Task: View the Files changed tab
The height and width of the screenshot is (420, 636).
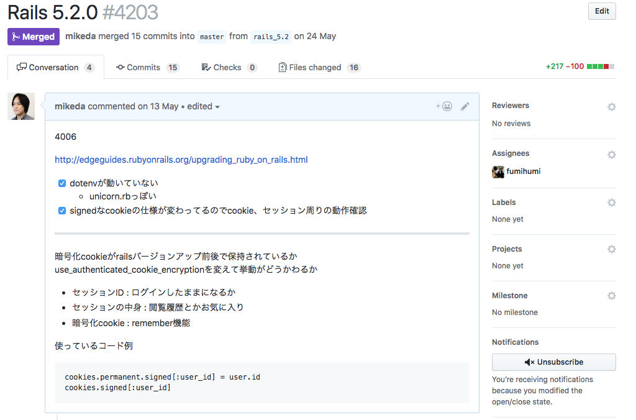Action: pos(320,67)
